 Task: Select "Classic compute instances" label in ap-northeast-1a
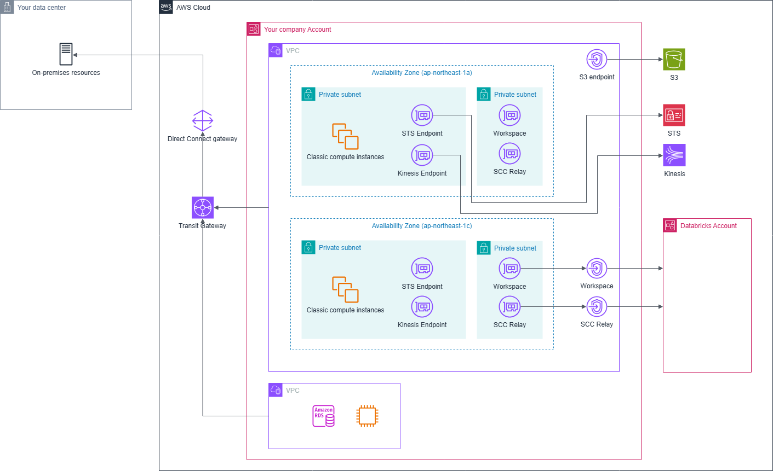coord(346,157)
